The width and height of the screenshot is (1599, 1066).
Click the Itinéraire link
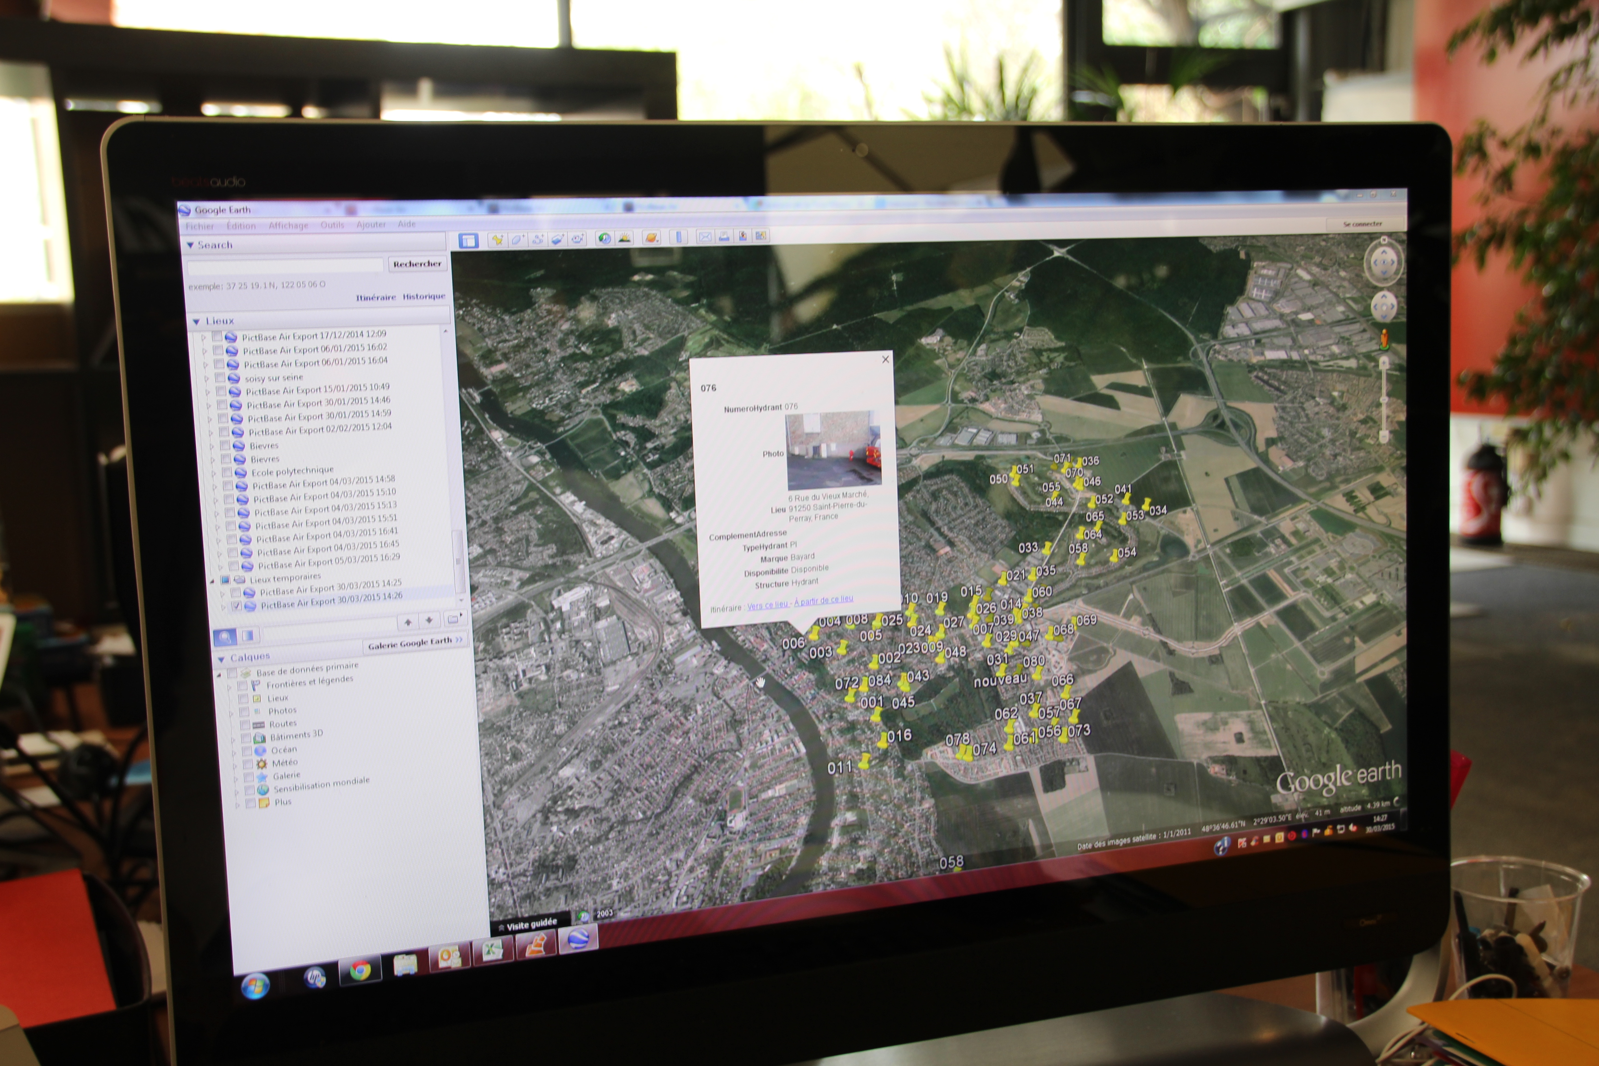[x=376, y=298]
